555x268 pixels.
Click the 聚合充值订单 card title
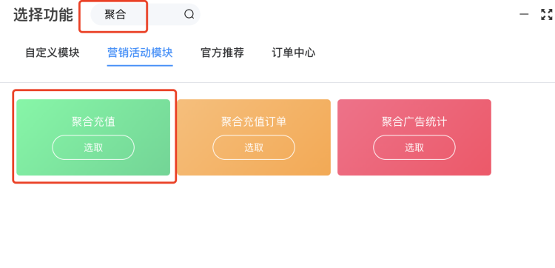tap(254, 122)
